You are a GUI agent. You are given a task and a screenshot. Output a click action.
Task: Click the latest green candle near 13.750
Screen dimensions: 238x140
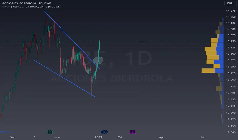pyautogui.click(x=99, y=45)
